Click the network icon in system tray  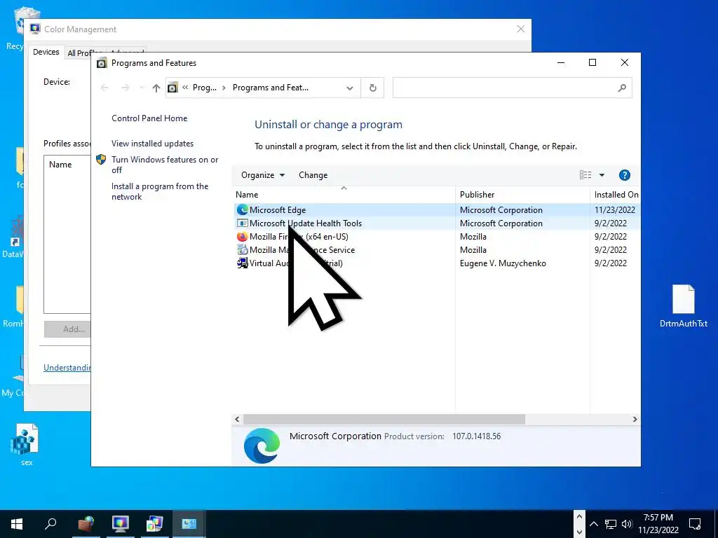point(611,524)
